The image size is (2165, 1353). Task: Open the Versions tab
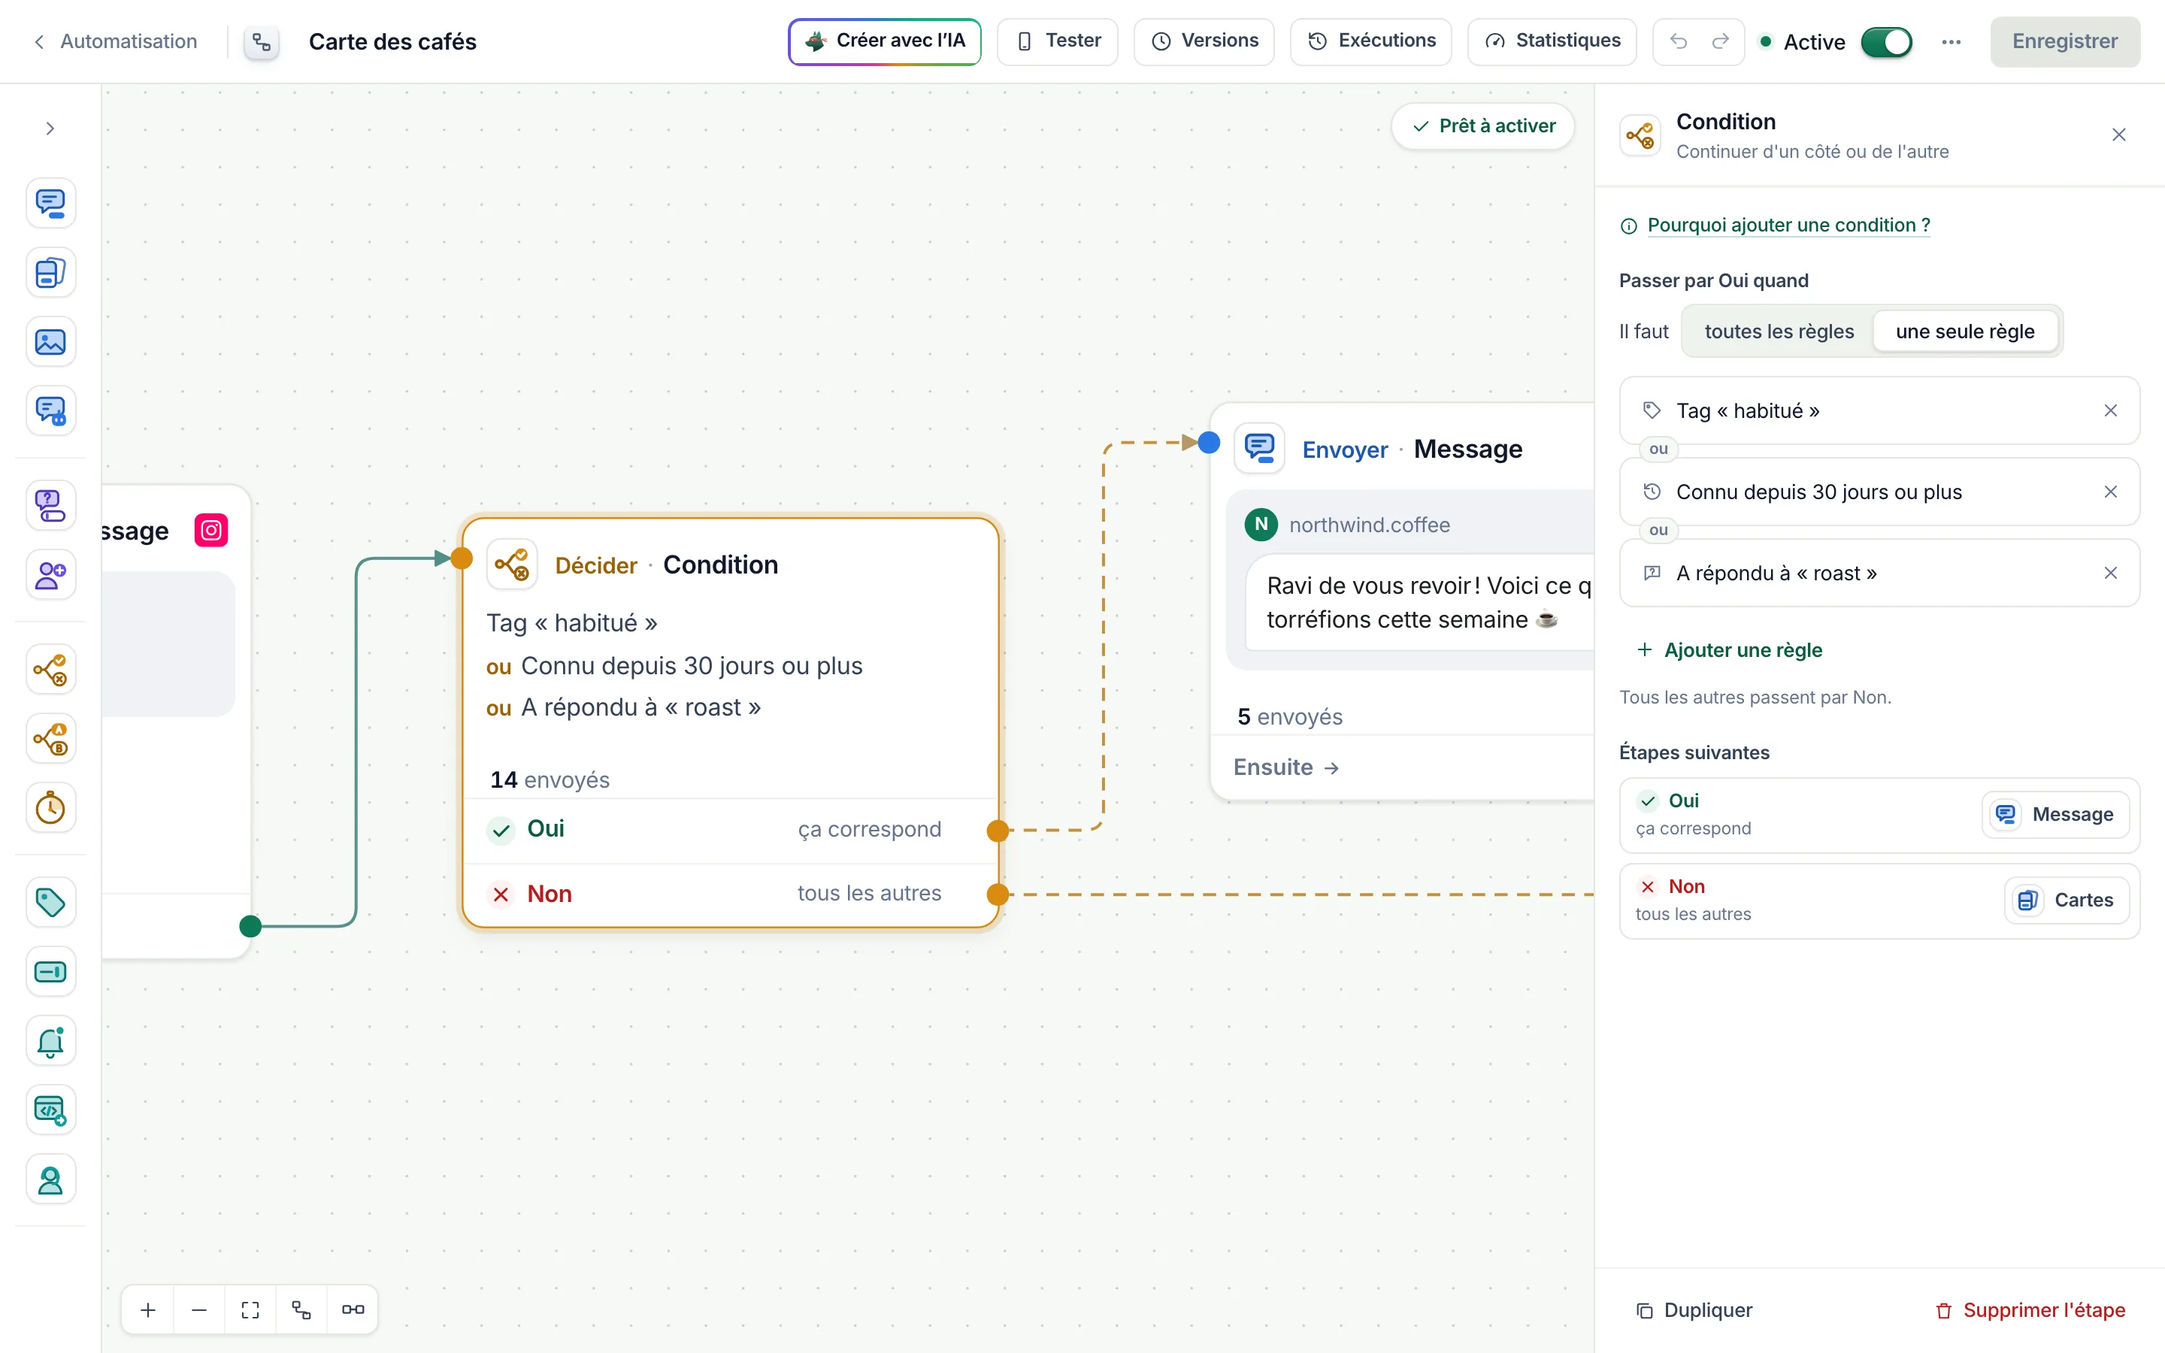1204,41
